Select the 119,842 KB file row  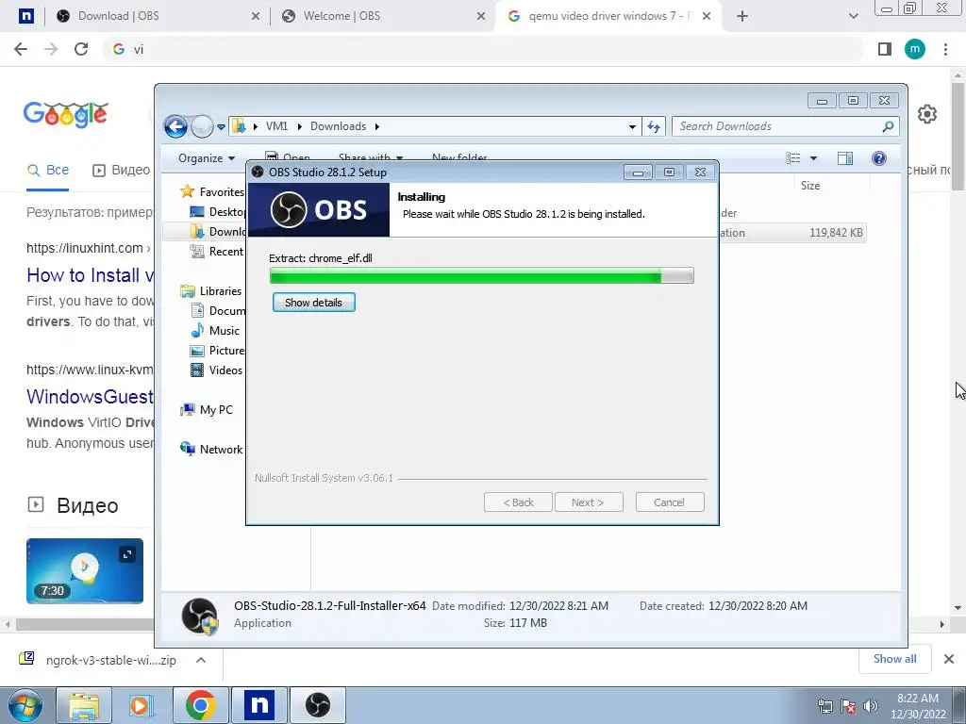[x=792, y=233]
